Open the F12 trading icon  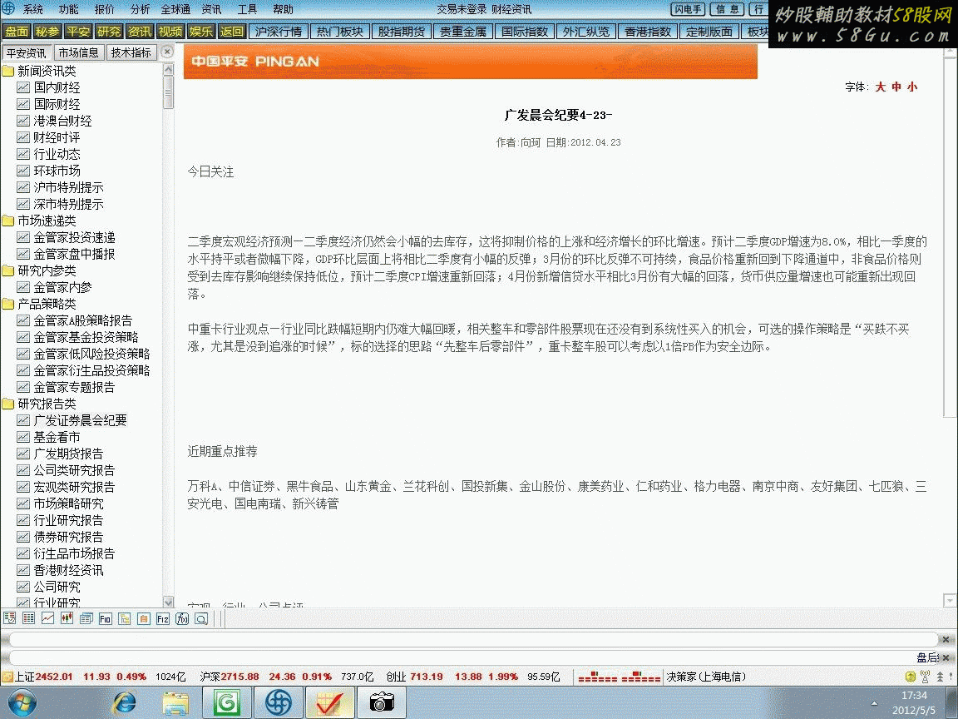click(162, 619)
